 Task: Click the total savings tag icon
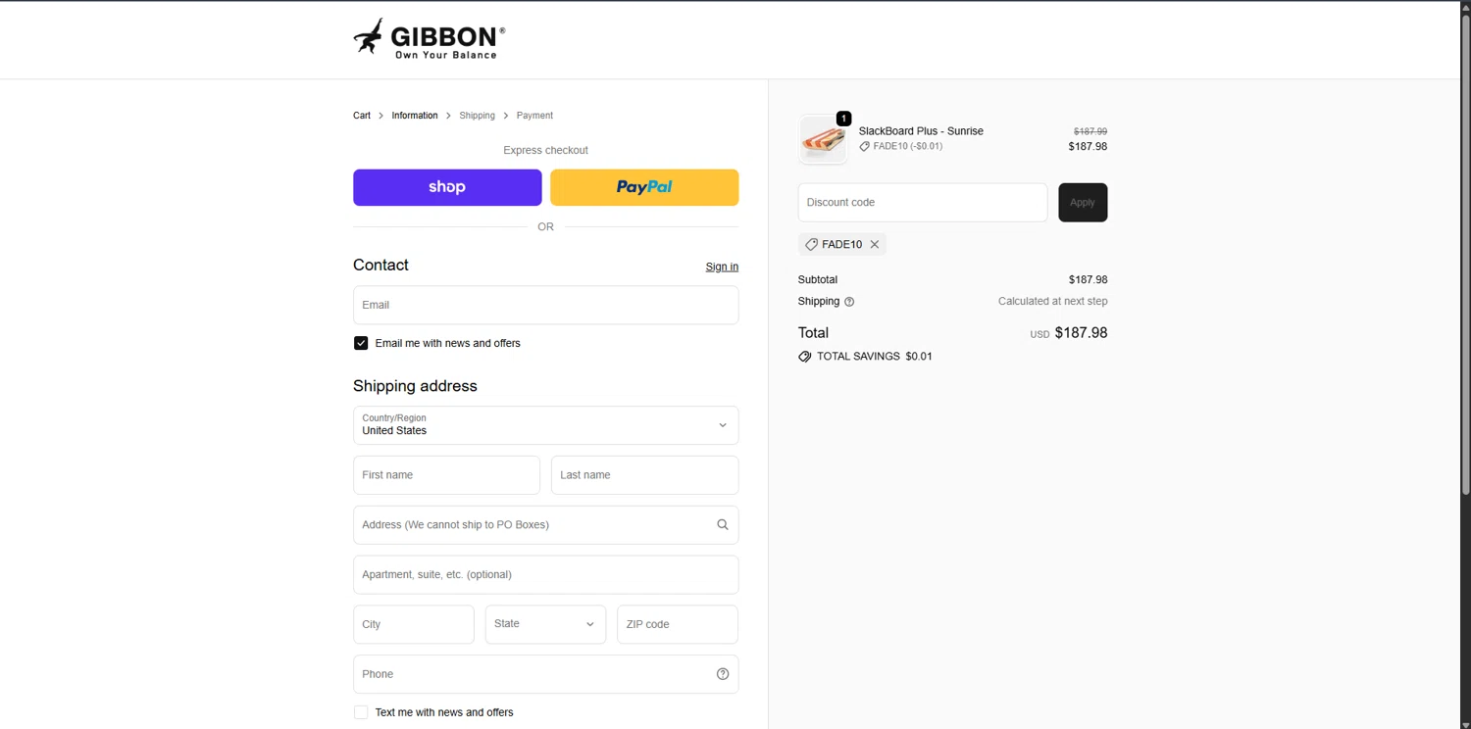[x=805, y=357]
